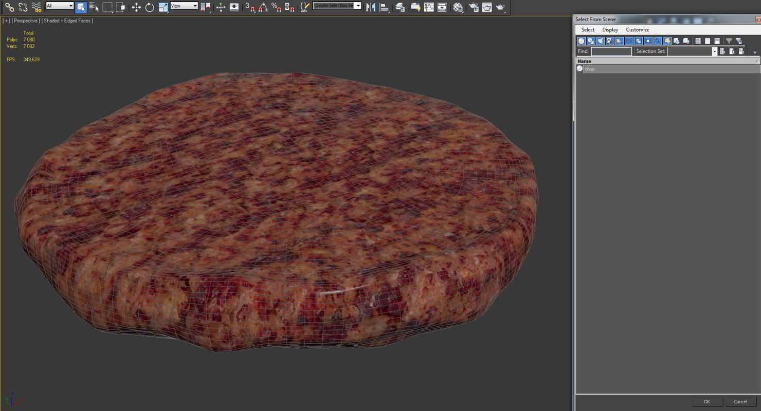The image size is (761, 411).
Task: Open the Layer Manager
Action: tap(400, 7)
